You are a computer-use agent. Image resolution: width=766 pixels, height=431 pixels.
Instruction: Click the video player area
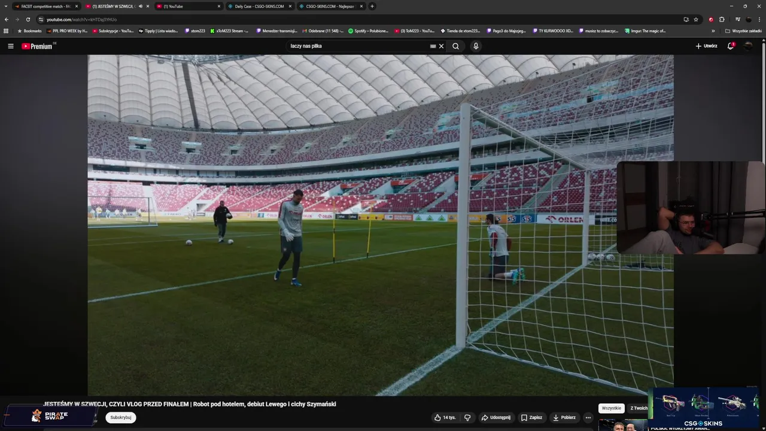click(x=381, y=225)
